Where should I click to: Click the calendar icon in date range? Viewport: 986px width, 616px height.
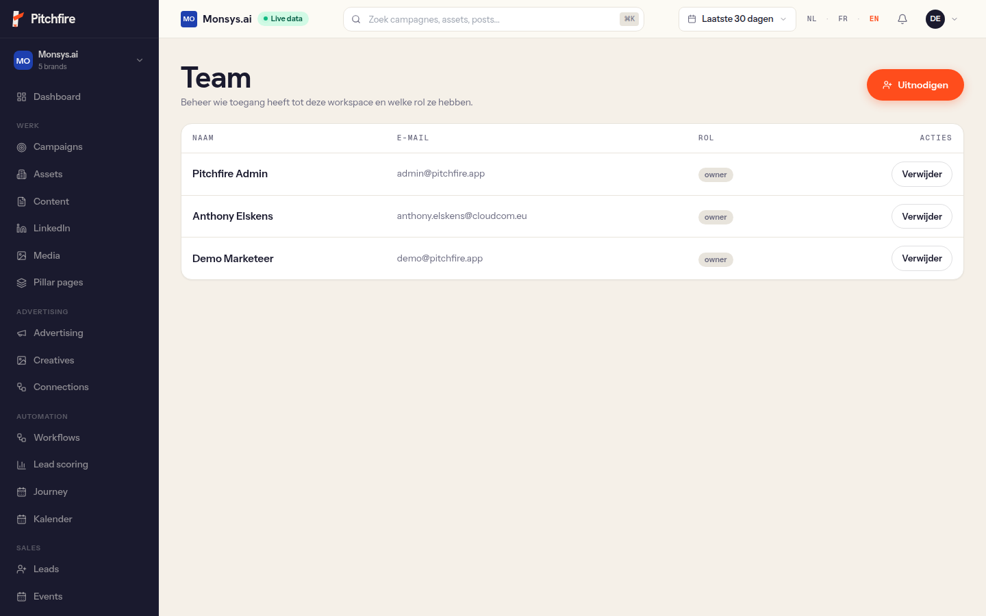click(692, 19)
